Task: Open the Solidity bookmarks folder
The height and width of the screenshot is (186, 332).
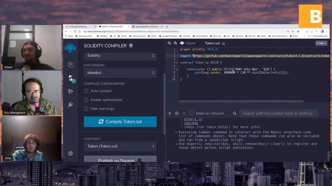Action: point(102,36)
